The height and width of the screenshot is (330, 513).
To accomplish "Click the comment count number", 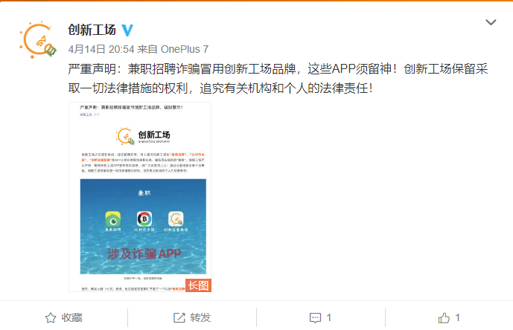I will point(329,317).
